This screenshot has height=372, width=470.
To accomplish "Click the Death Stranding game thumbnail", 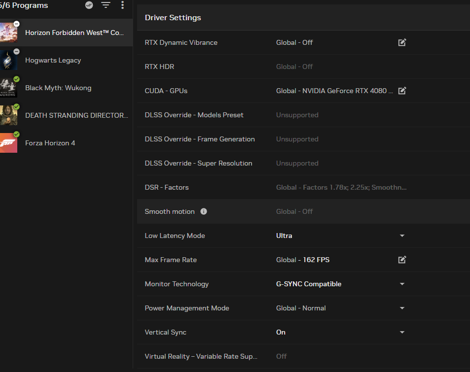I will coord(8,115).
